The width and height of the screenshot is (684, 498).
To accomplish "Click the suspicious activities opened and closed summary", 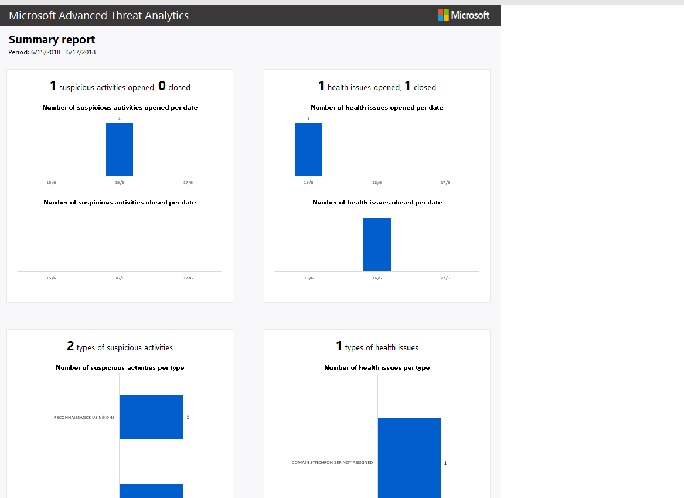I will [120, 86].
